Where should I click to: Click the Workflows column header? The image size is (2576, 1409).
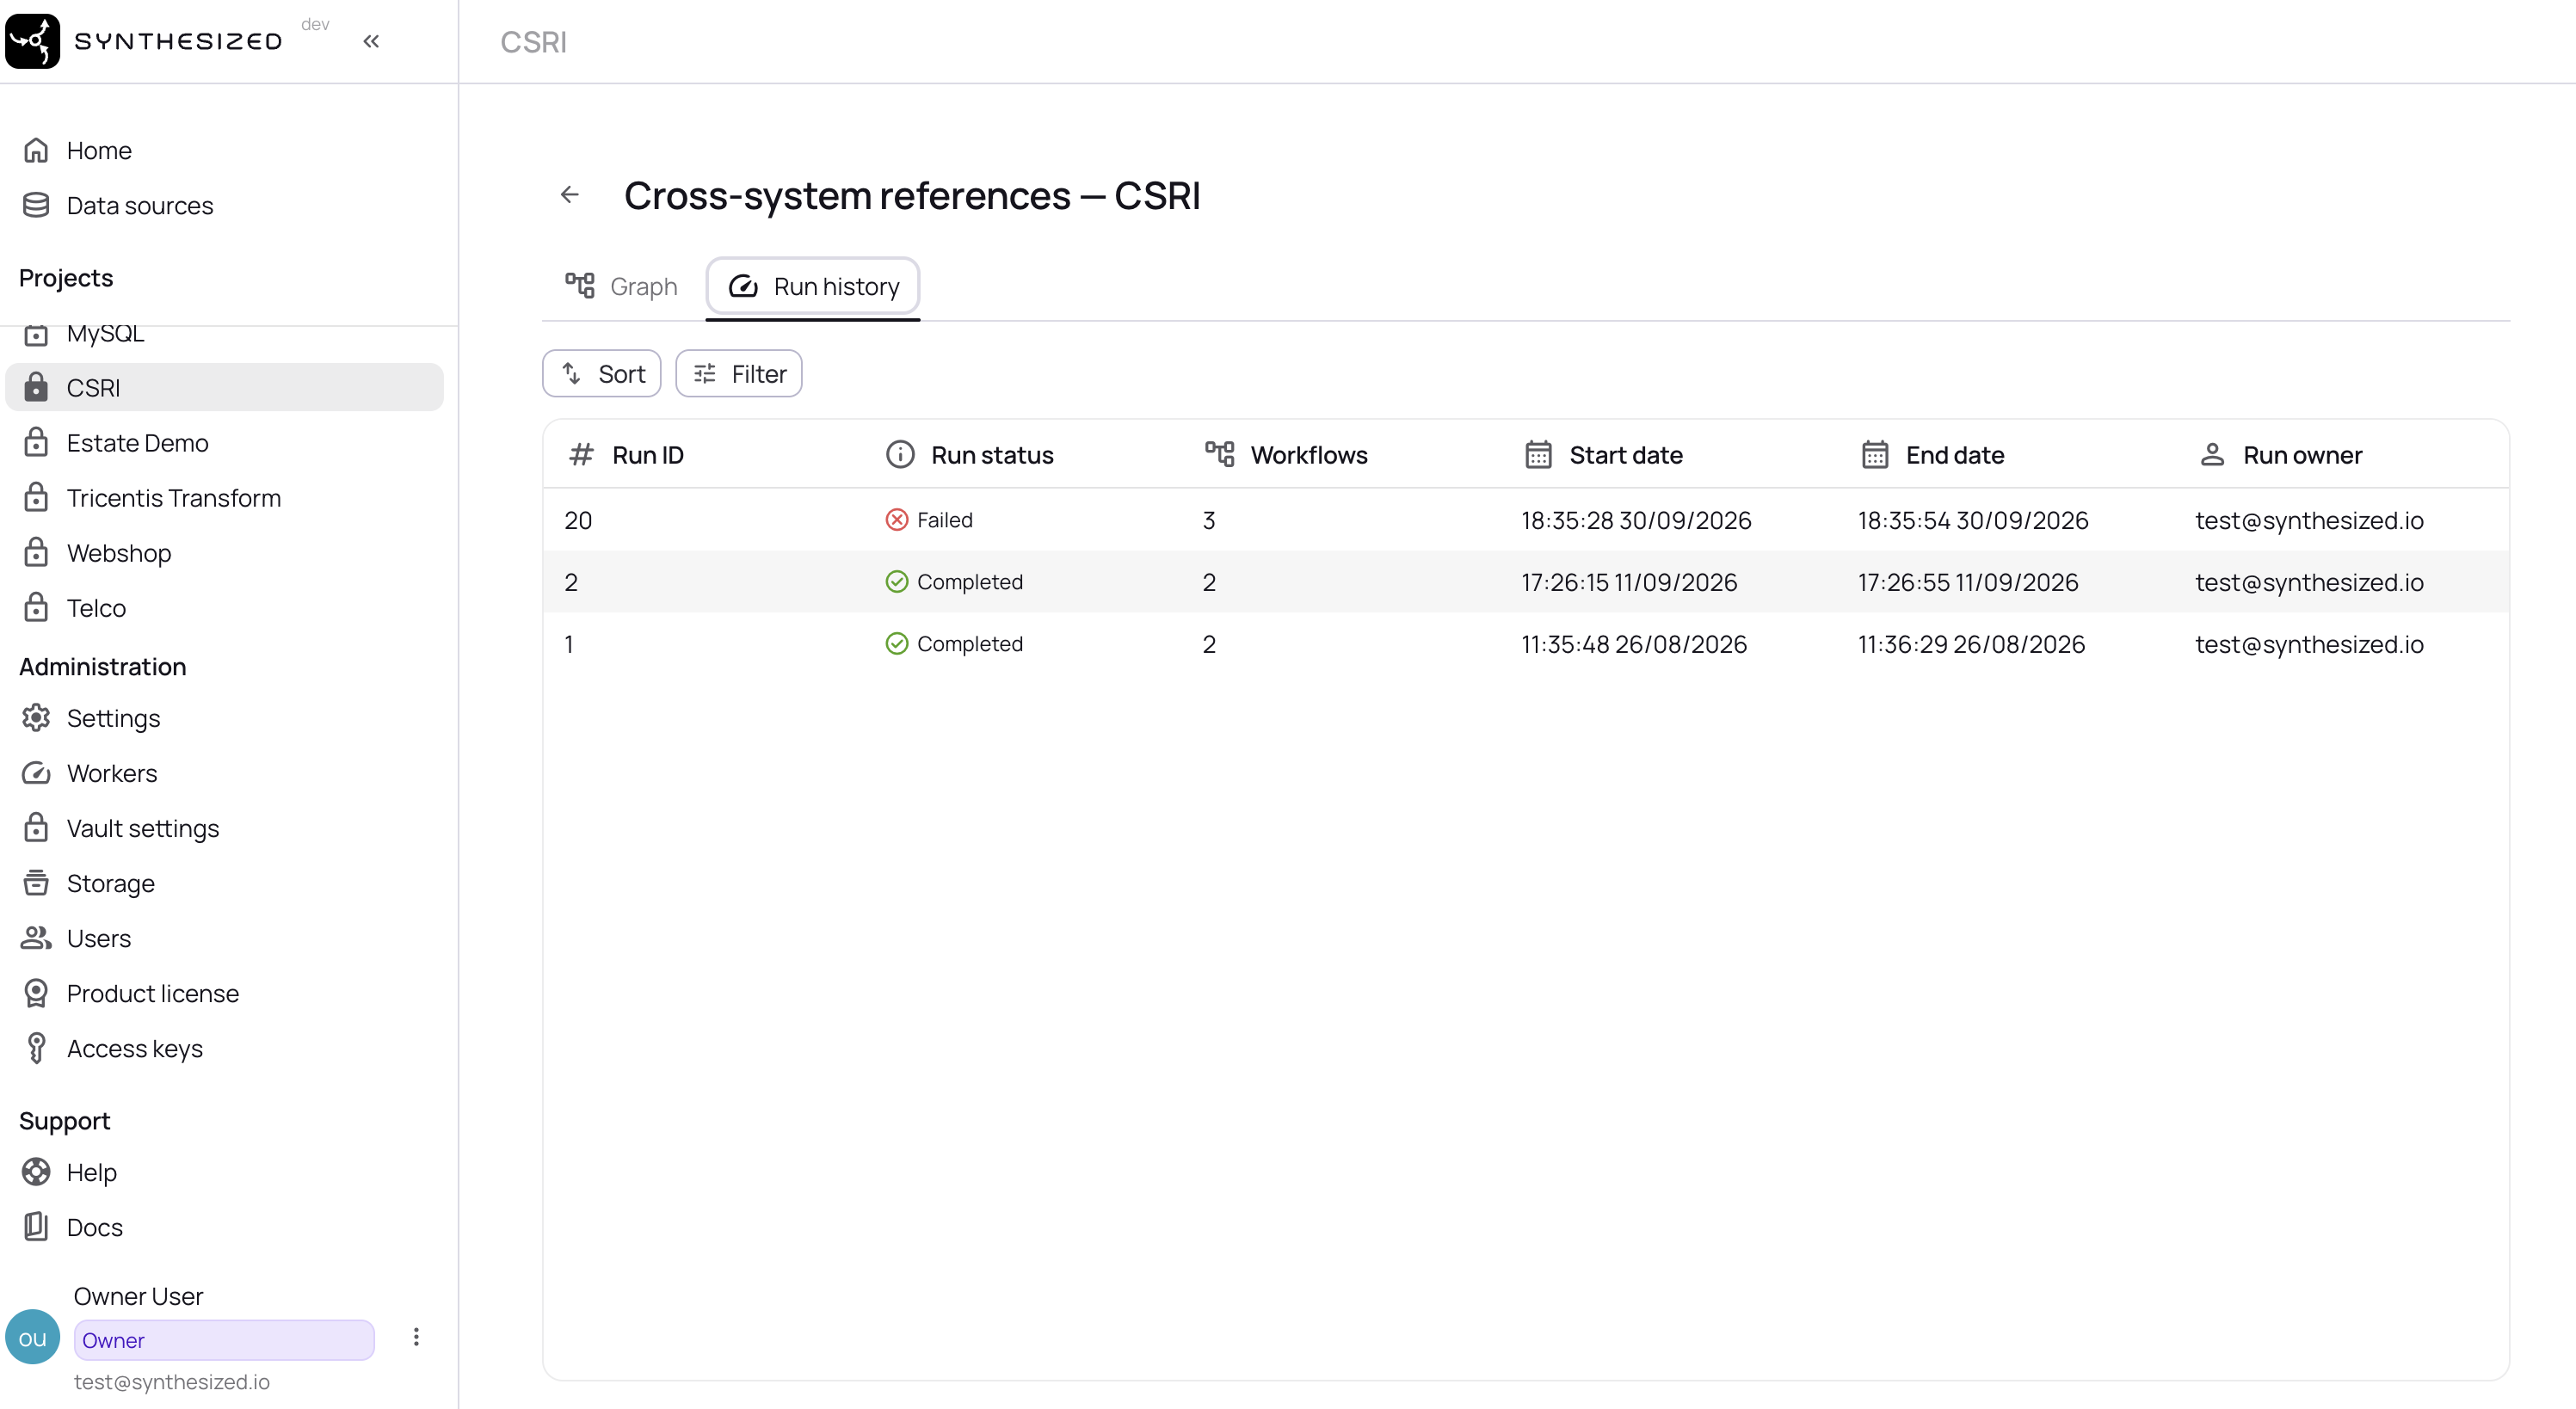point(1286,455)
